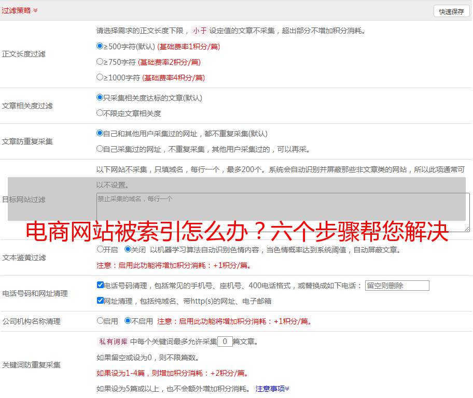Click the 小于 highlighted tag
Viewport: 473px width, 398px height.
[x=200, y=31]
